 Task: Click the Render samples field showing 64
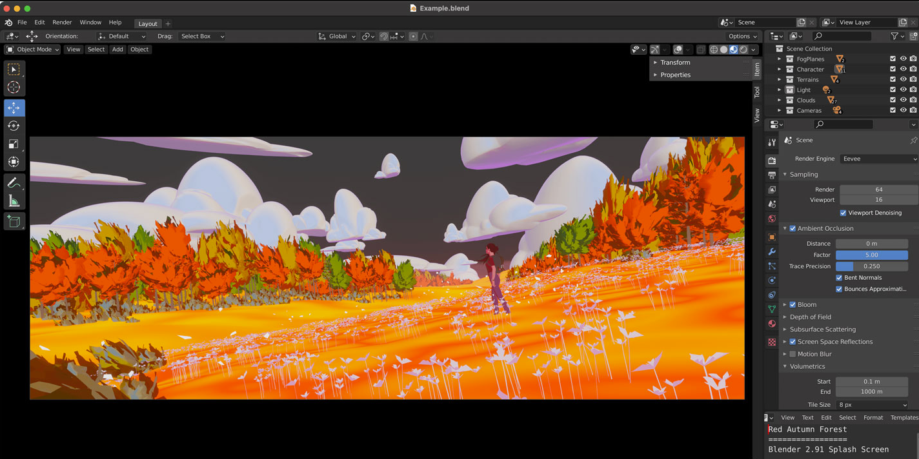pyautogui.click(x=879, y=190)
